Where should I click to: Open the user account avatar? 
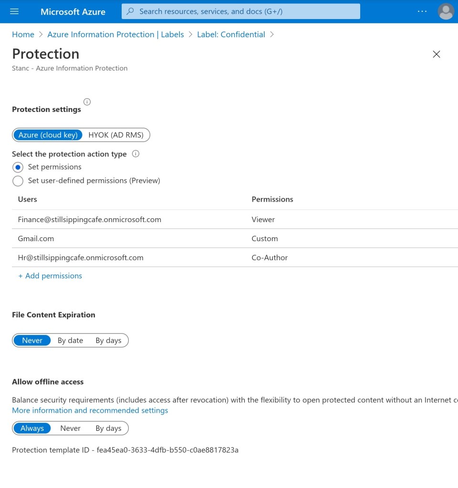(x=446, y=11)
